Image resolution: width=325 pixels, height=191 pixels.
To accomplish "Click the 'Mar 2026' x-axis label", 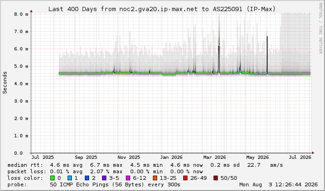I will [x=214, y=157].
